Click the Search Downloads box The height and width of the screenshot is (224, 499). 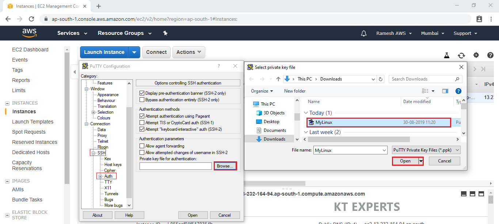(426, 79)
